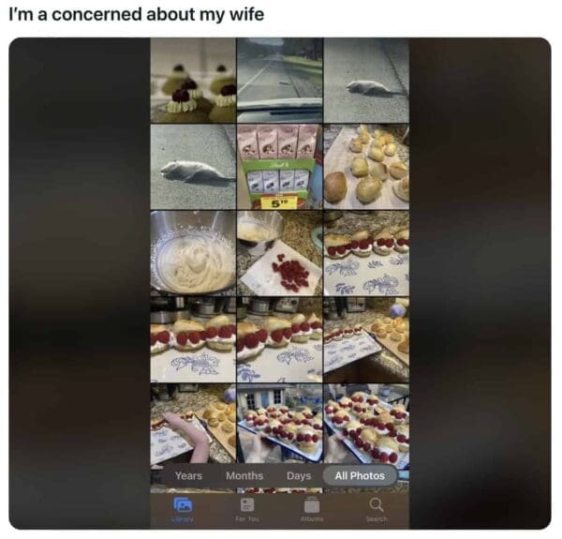Open the Library tab icon
This screenshot has width=562, height=539.
click(184, 504)
